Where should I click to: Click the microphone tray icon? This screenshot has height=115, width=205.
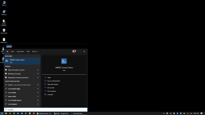coord(181,113)
